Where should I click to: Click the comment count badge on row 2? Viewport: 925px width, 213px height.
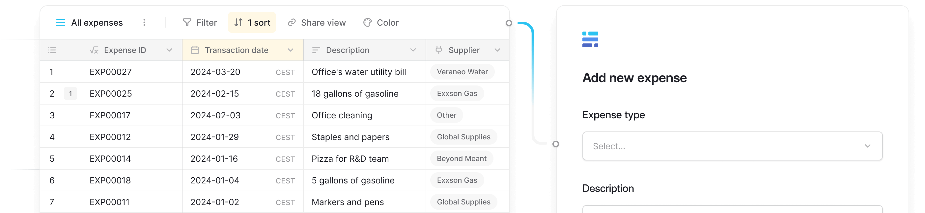[x=70, y=94]
